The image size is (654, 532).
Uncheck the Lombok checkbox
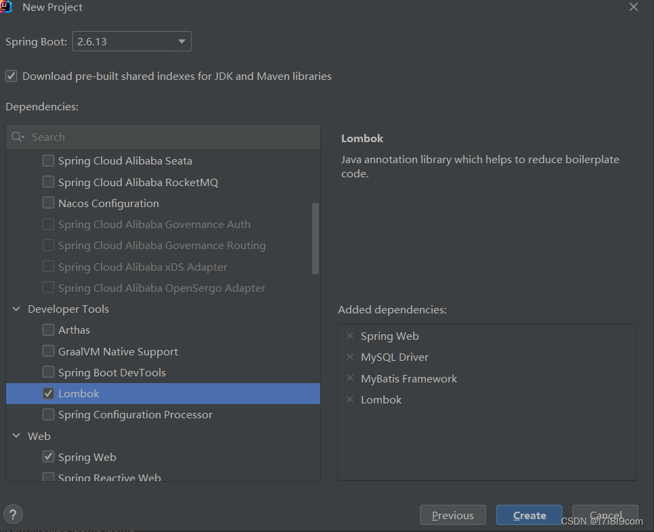48,393
